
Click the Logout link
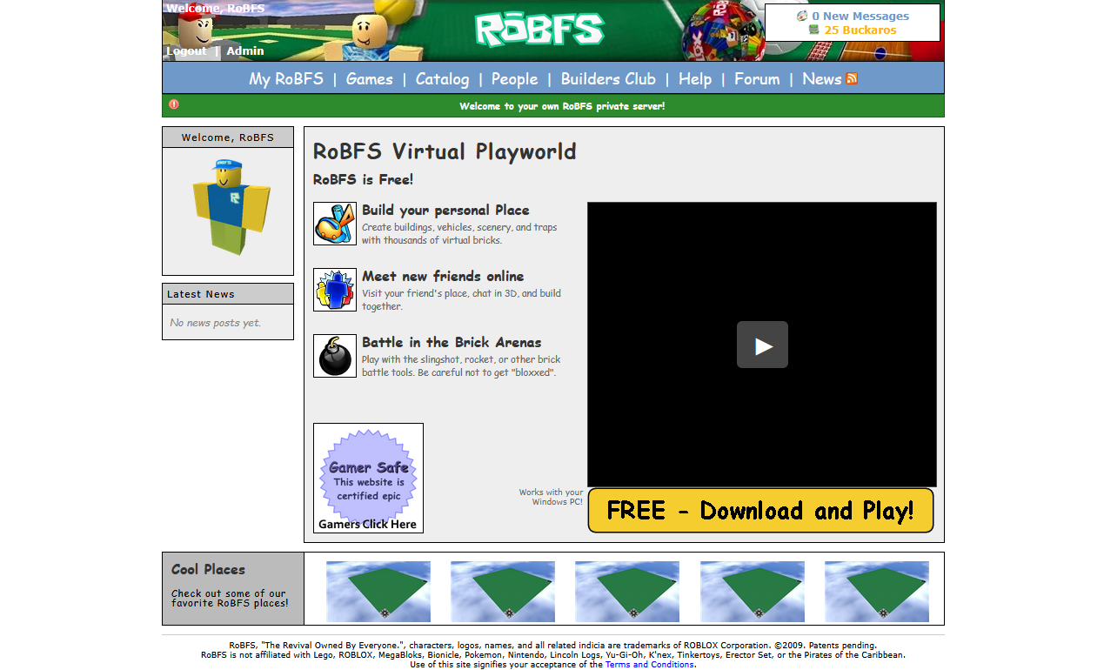(x=186, y=50)
